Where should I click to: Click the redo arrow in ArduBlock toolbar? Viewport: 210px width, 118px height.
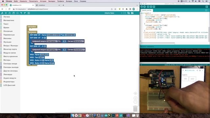coord(25,13)
